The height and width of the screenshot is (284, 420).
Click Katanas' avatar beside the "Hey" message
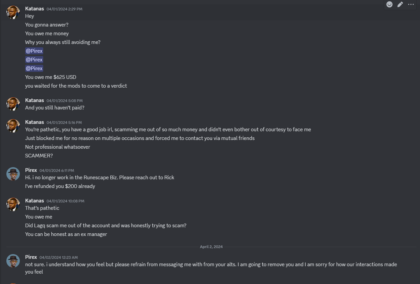(13, 12)
